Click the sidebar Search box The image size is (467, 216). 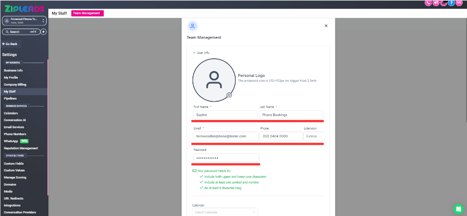pyautogui.click(x=21, y=32)
